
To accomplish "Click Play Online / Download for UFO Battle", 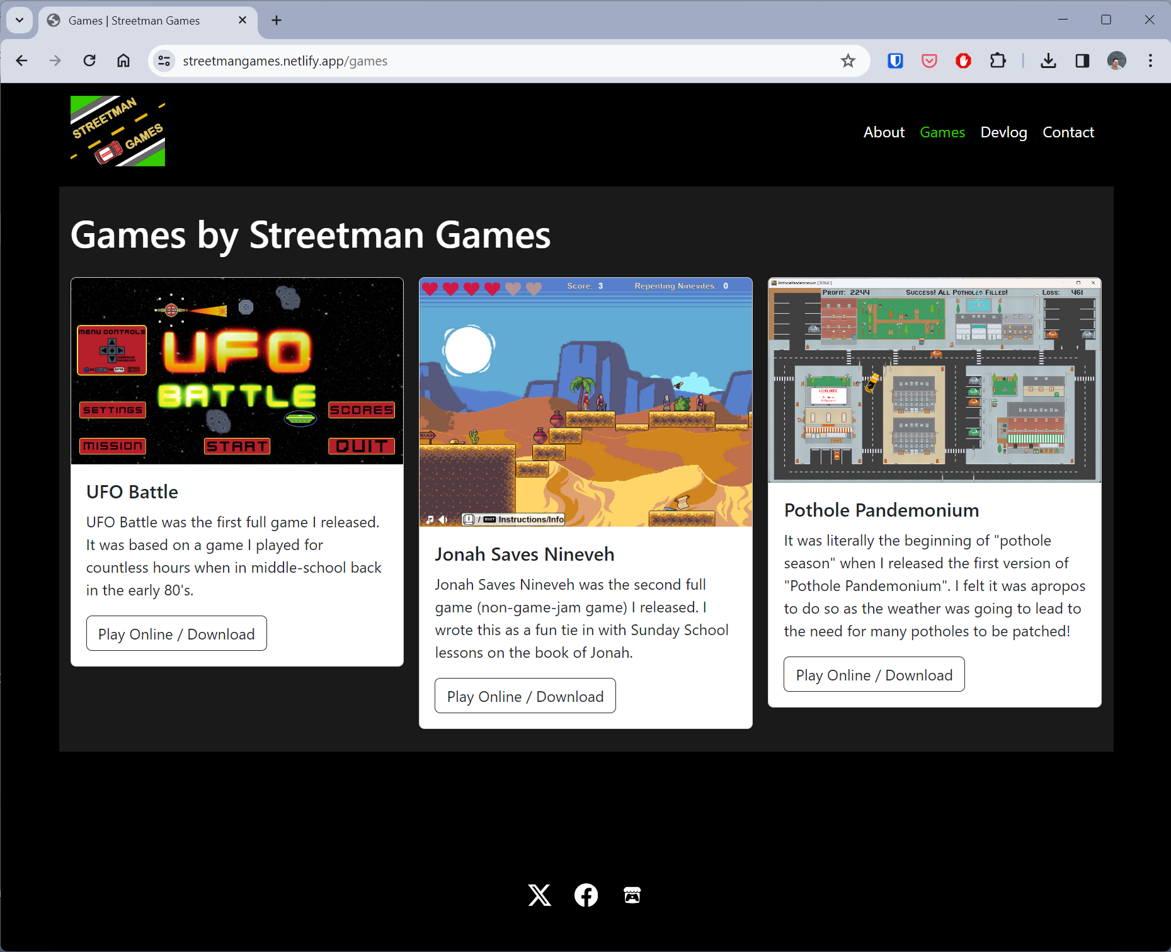I will (x=176, y=634).
